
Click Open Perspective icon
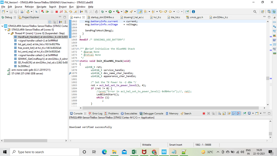[263, 12]
